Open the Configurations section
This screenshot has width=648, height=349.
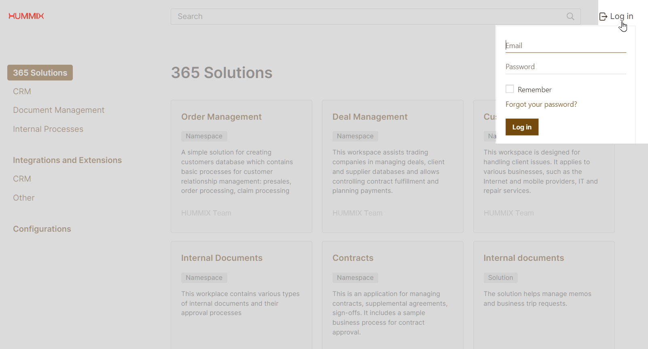pyautogui.click(x=42, y=229)
